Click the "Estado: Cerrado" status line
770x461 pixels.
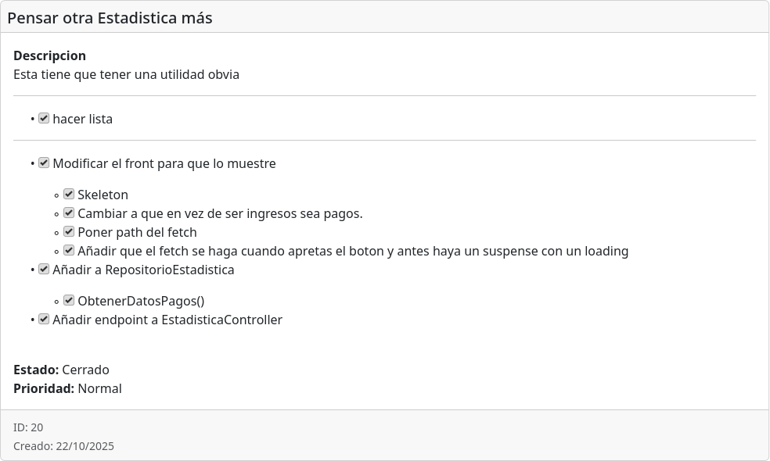coord(61,370)
